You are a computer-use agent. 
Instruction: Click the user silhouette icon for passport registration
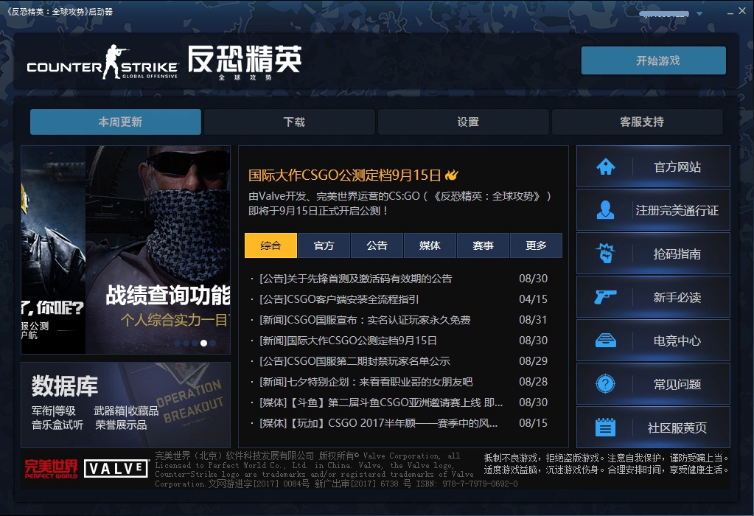[605, 210]
